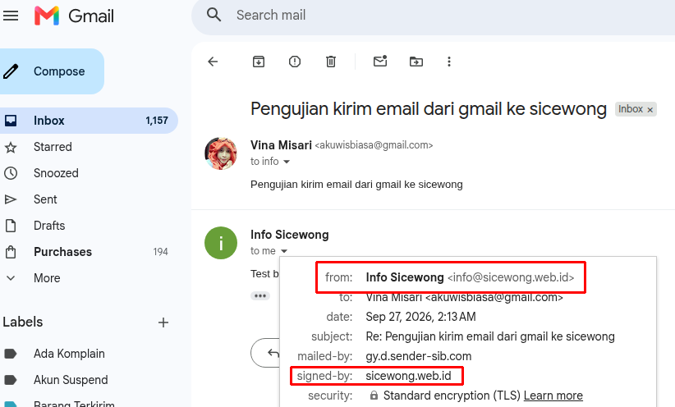The height and width of the screenshot is (407, 675).
Task: Click the shopping bag icon beside Purchases
Action: 11,252
